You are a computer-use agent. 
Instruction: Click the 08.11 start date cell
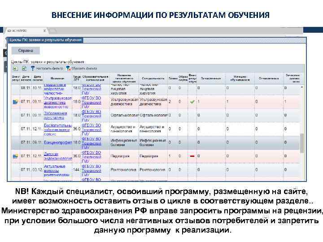(26, 88)
